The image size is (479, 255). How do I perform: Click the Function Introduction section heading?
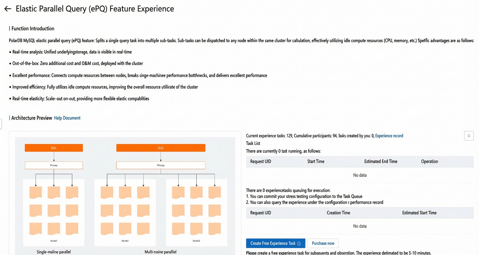[33, 28]
